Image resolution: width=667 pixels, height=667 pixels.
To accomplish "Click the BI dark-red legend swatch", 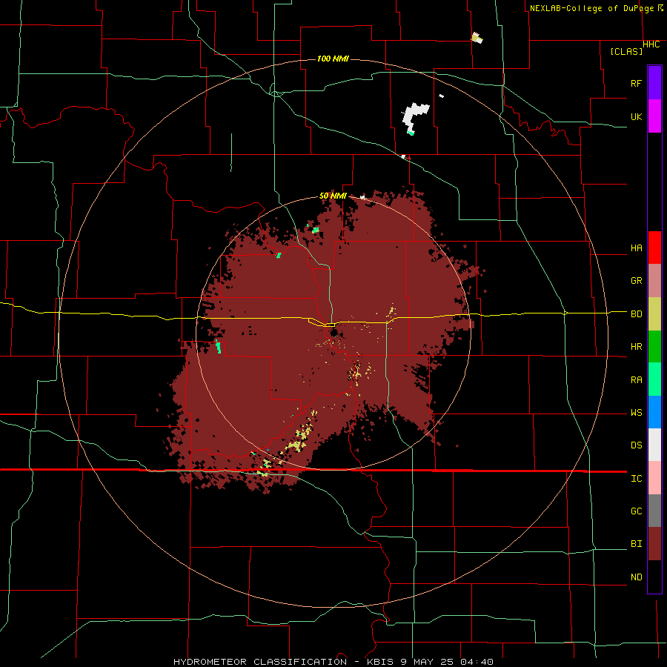I will [x=654, y=544].
